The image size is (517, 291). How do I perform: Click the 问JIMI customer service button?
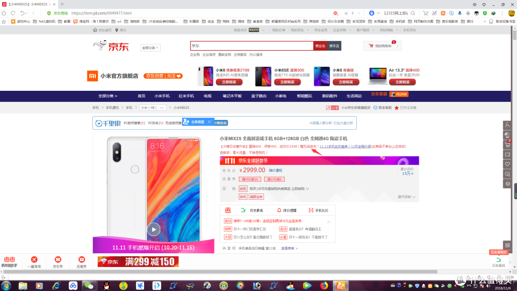point(399,94)
